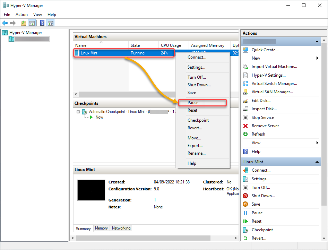Viewport: 328px width, 250px height.
Task: Switch to the Summary tab
Action: point(83,229)
